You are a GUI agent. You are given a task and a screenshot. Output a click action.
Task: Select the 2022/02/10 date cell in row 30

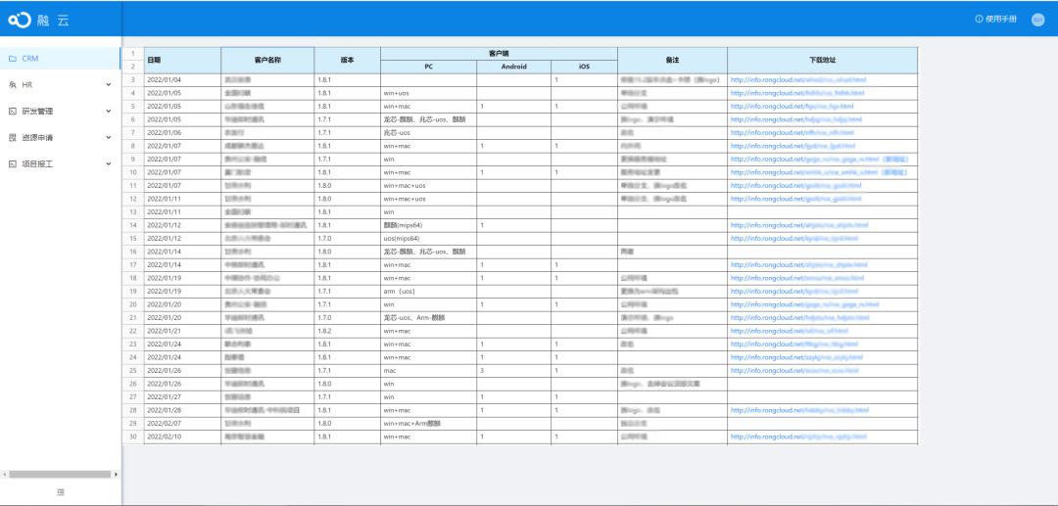pos(164,437)
